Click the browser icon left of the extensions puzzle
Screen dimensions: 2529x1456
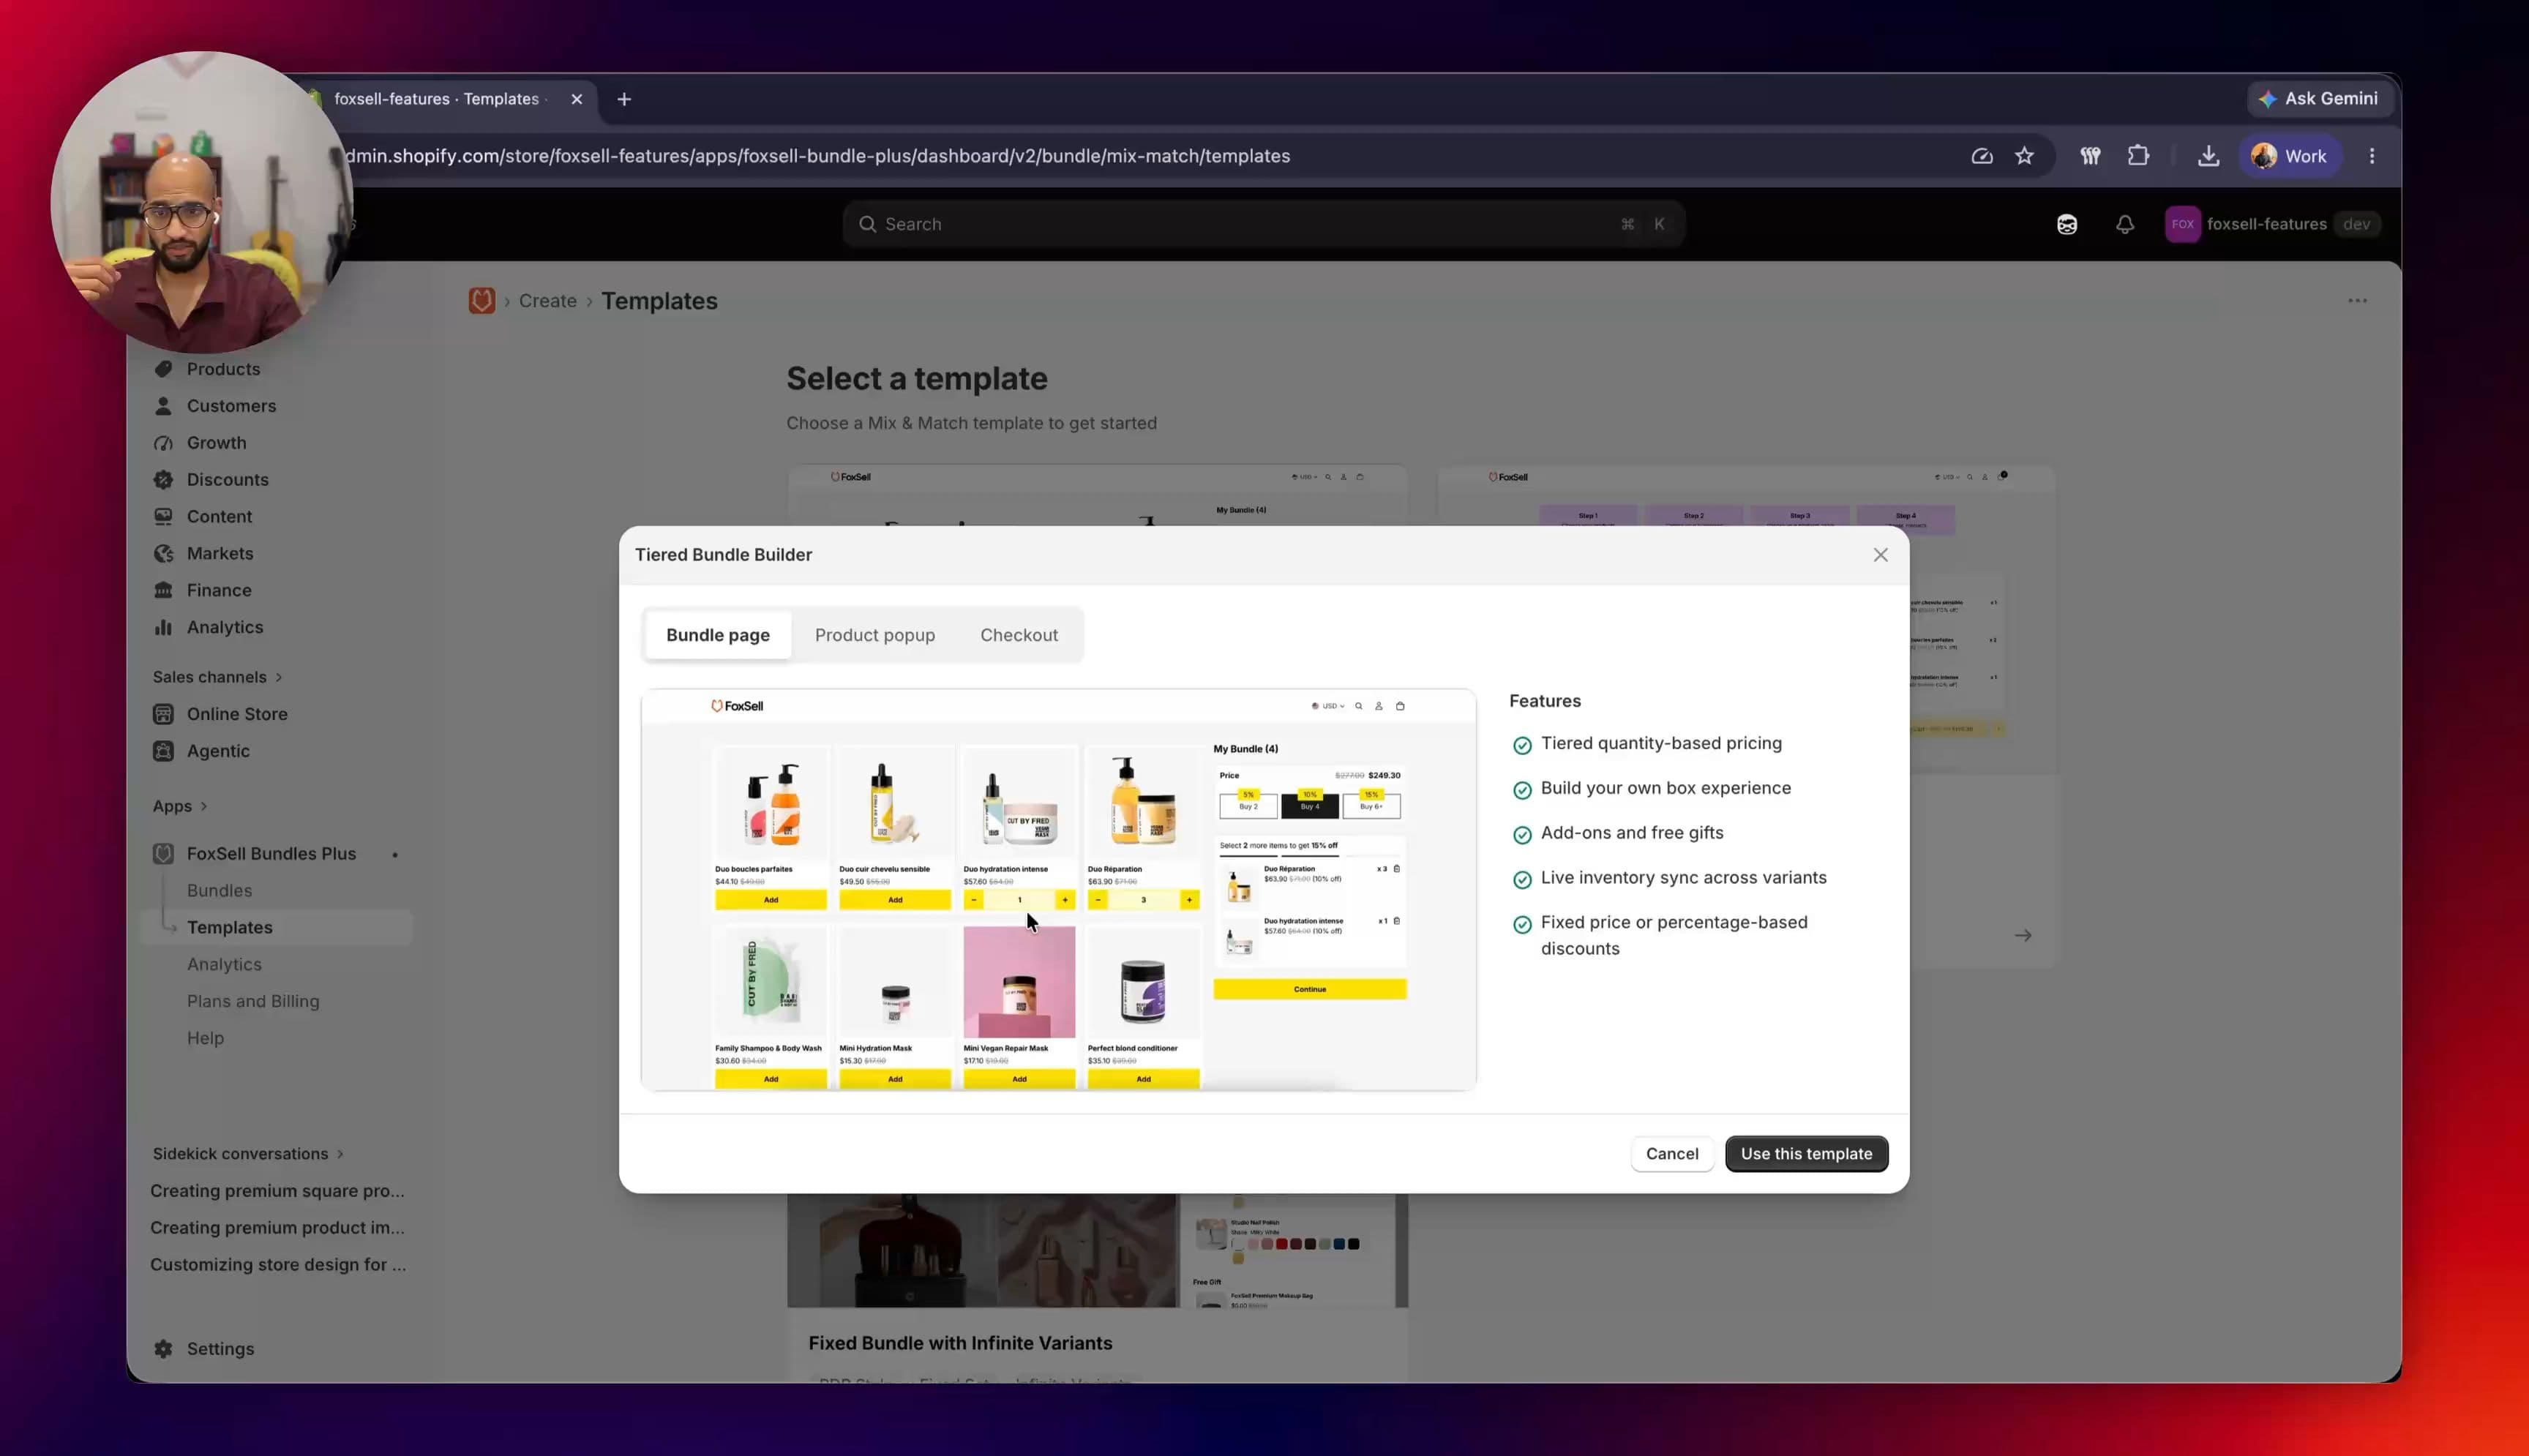[2089, 156]
